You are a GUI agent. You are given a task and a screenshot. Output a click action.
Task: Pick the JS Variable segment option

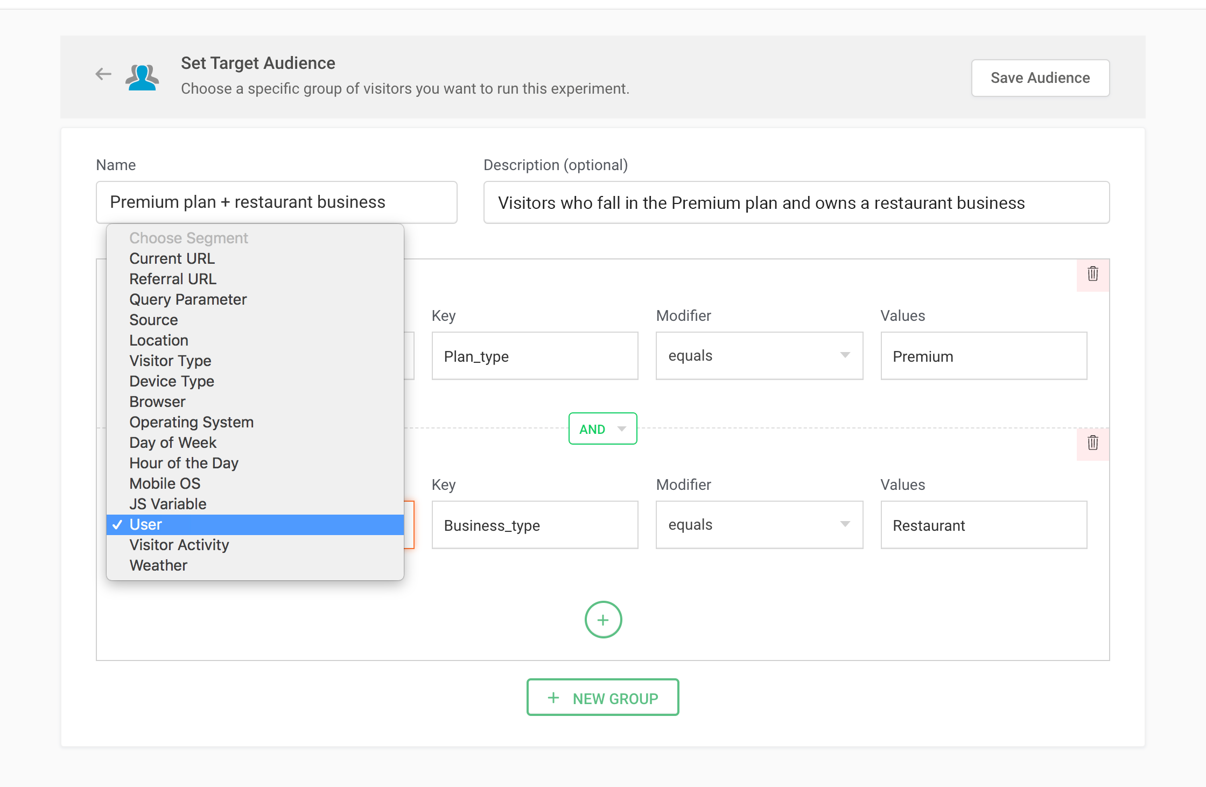[x=167, y=504]
